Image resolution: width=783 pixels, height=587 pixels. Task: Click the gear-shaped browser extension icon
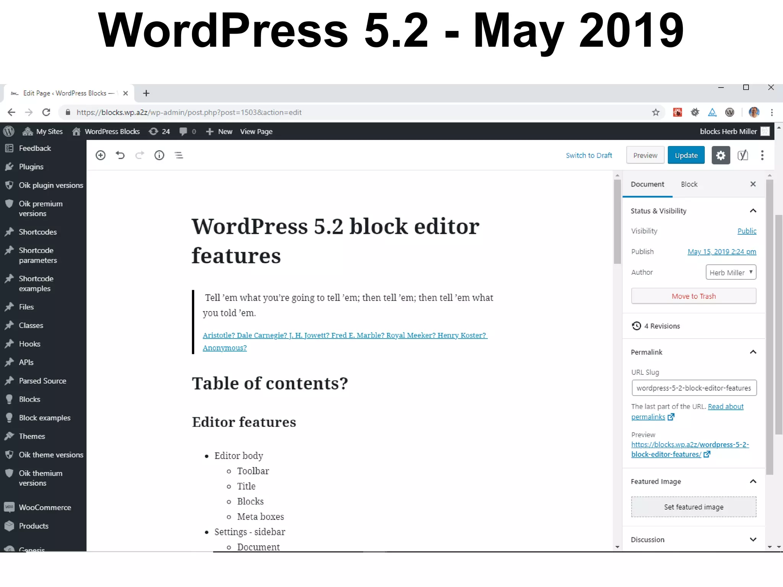(x=695, y=112)
